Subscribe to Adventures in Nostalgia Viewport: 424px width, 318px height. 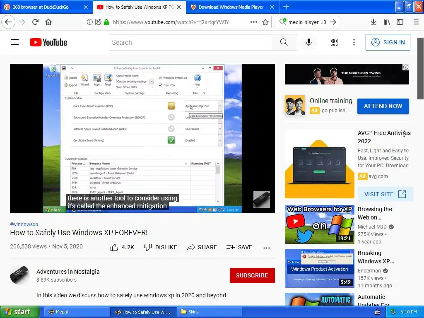[x=252, y=275]
